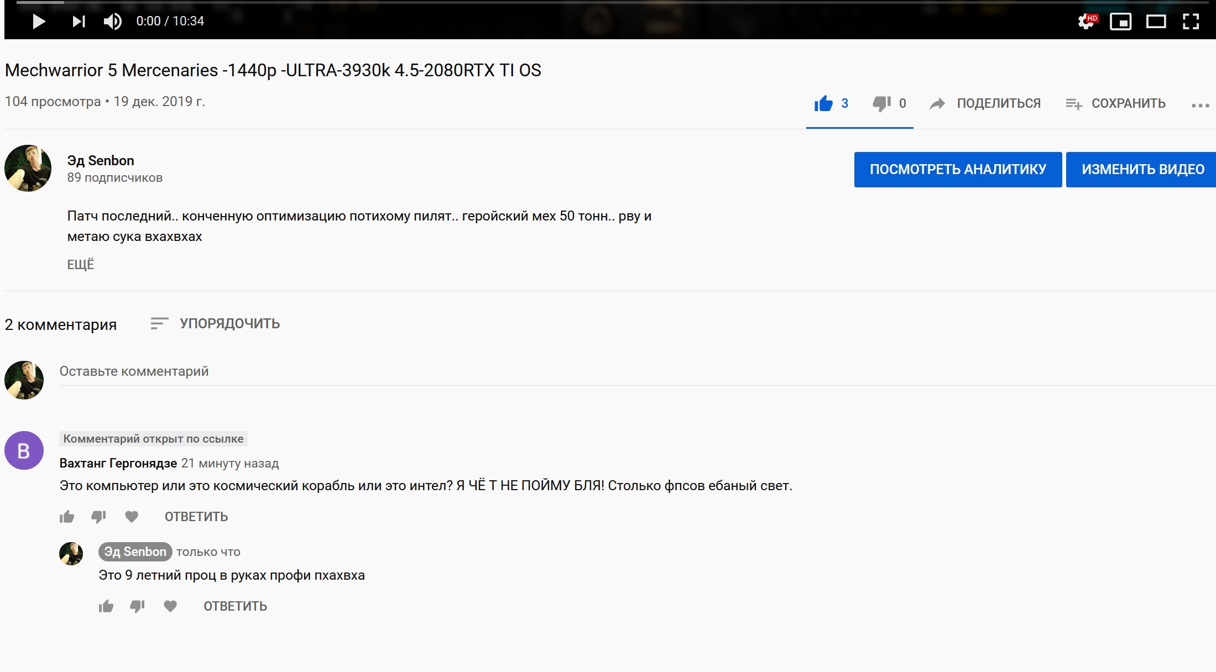
Task: Like the reply from Эд Senbon
Action: click(106, 606)
